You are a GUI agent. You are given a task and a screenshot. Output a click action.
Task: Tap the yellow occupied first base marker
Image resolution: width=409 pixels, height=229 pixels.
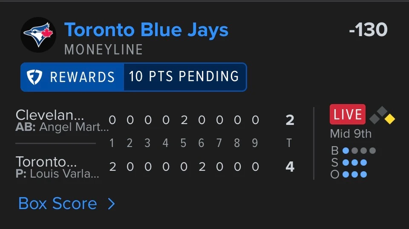click(x=390, y=119)
